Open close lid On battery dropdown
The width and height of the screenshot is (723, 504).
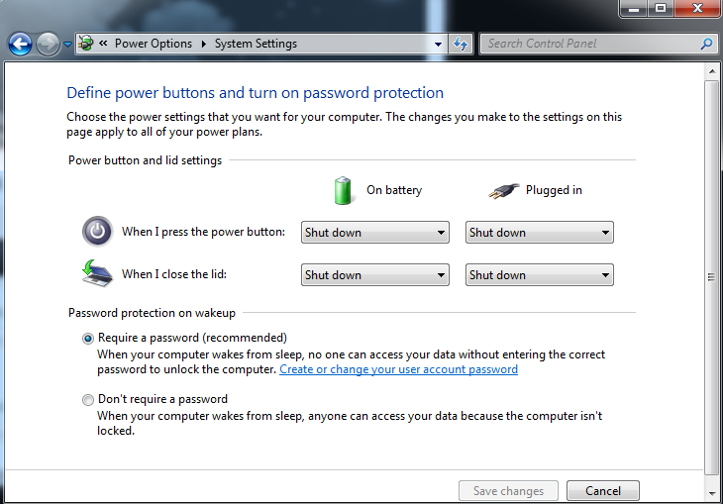point(375,275)
